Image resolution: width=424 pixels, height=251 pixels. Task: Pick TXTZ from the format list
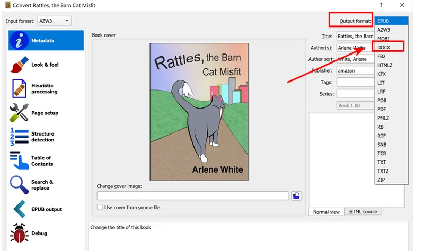[391, 171]
